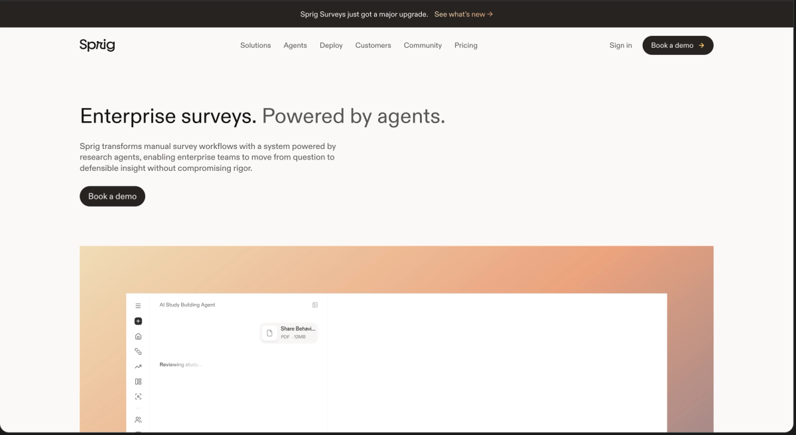Click the PDF · 12MB file details
This screenshot has width=796, height=435.
coord(293,337)
